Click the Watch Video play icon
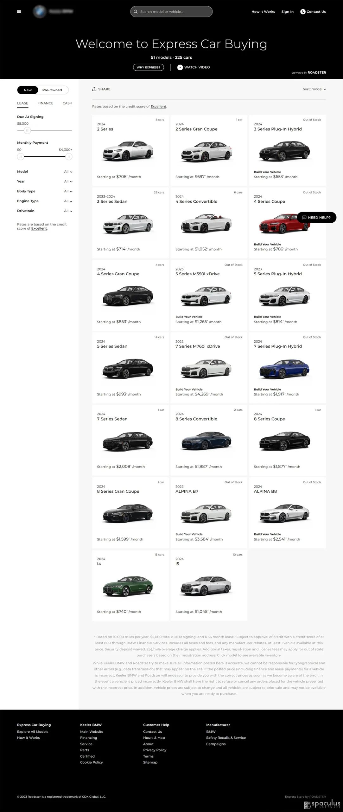Viewport: 343px width, 812px height. pyautogui.click(x=180, y=67)
